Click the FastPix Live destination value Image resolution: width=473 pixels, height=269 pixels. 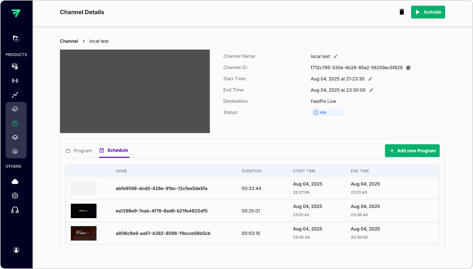pos(323,101)
